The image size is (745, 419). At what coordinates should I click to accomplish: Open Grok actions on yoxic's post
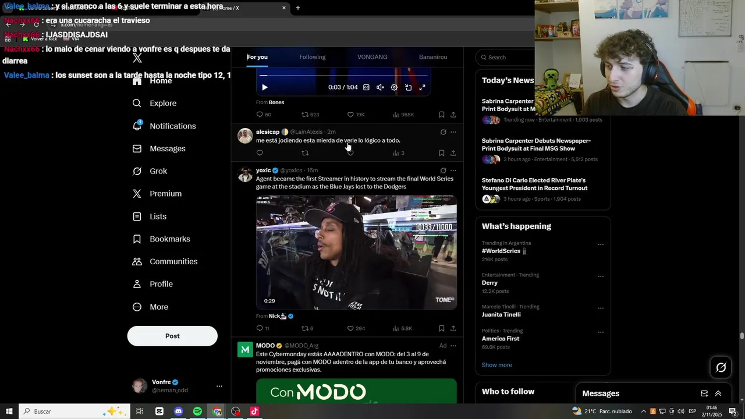pyautogui.click(x=443, y=171)
